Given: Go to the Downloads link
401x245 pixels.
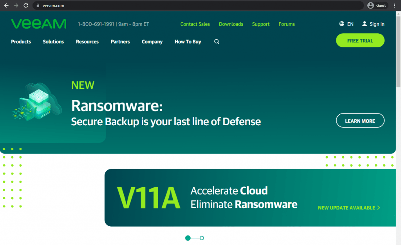Looking at the screenshot, I should click(x=231, y=24).
